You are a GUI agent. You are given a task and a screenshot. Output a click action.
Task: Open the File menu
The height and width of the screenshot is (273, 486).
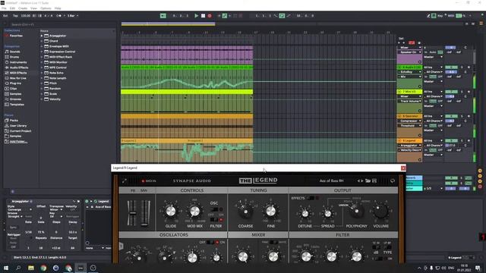point(4,8)
